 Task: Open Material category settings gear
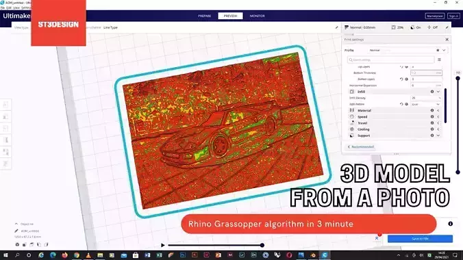pyautogui.click(x=432, y=110)
